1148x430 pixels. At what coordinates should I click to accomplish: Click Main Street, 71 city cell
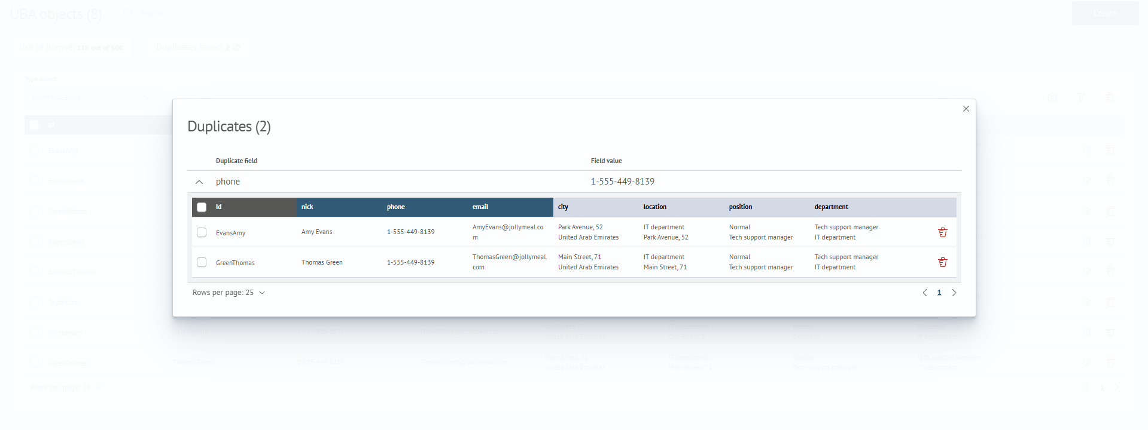click(579, 257)
